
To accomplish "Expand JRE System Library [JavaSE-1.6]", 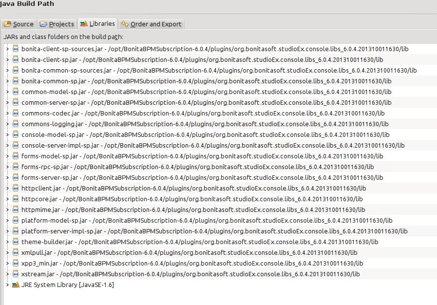I will coord(7,285).
